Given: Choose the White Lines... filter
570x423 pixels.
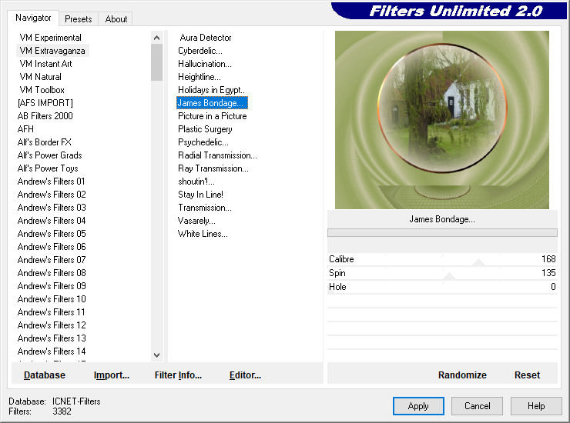Looking at the screenshot, I should tap(203, 234).
